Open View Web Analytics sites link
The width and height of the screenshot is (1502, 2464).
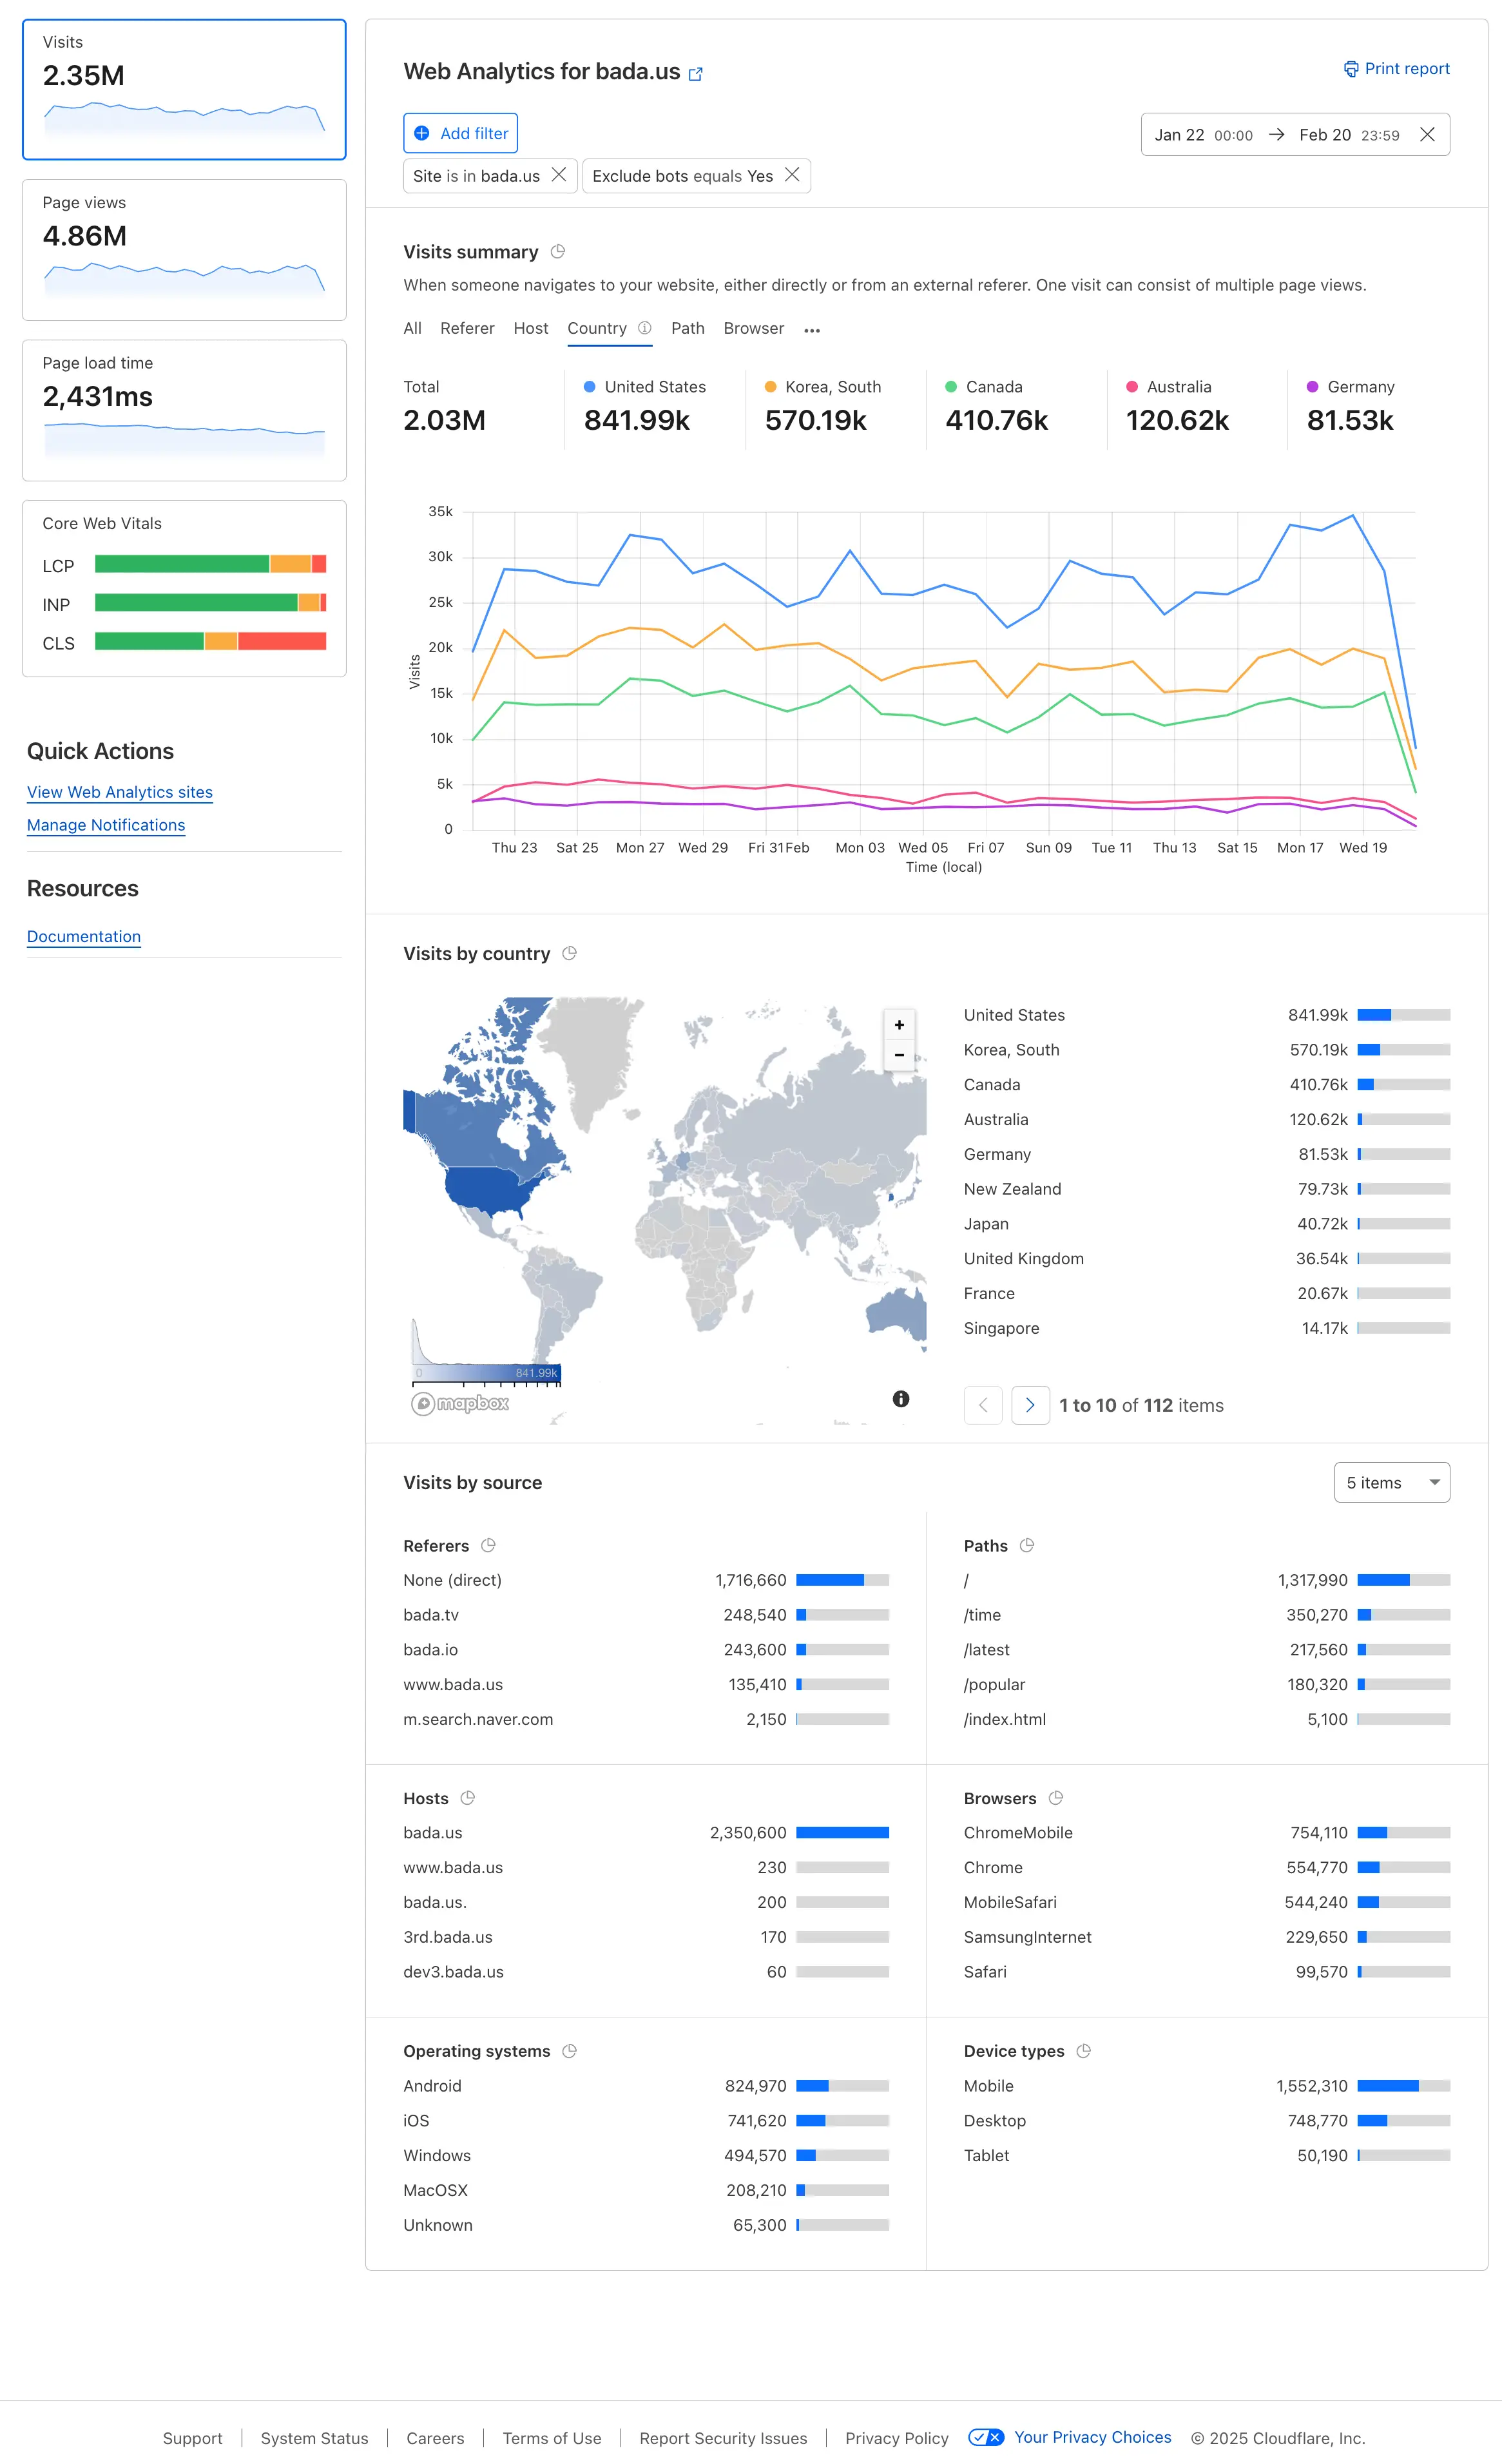(120, 792)
